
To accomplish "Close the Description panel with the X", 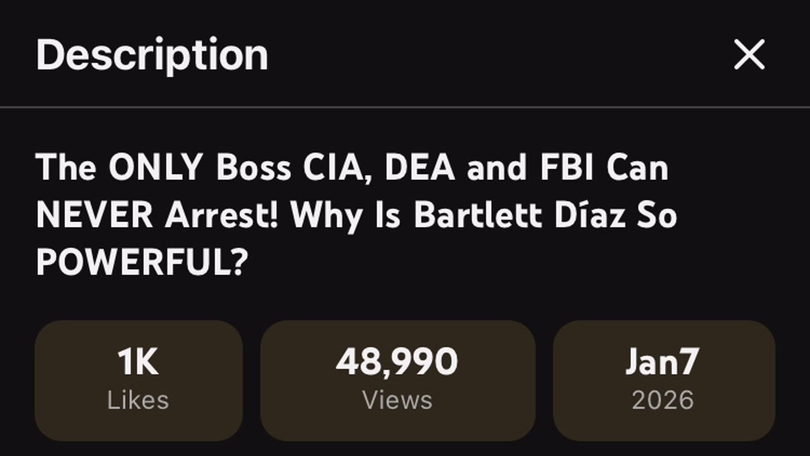I will (749, 54).
